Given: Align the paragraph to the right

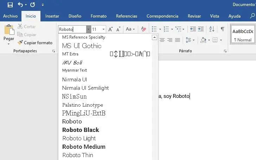Looking at the screenshot, I should [170, 40].
